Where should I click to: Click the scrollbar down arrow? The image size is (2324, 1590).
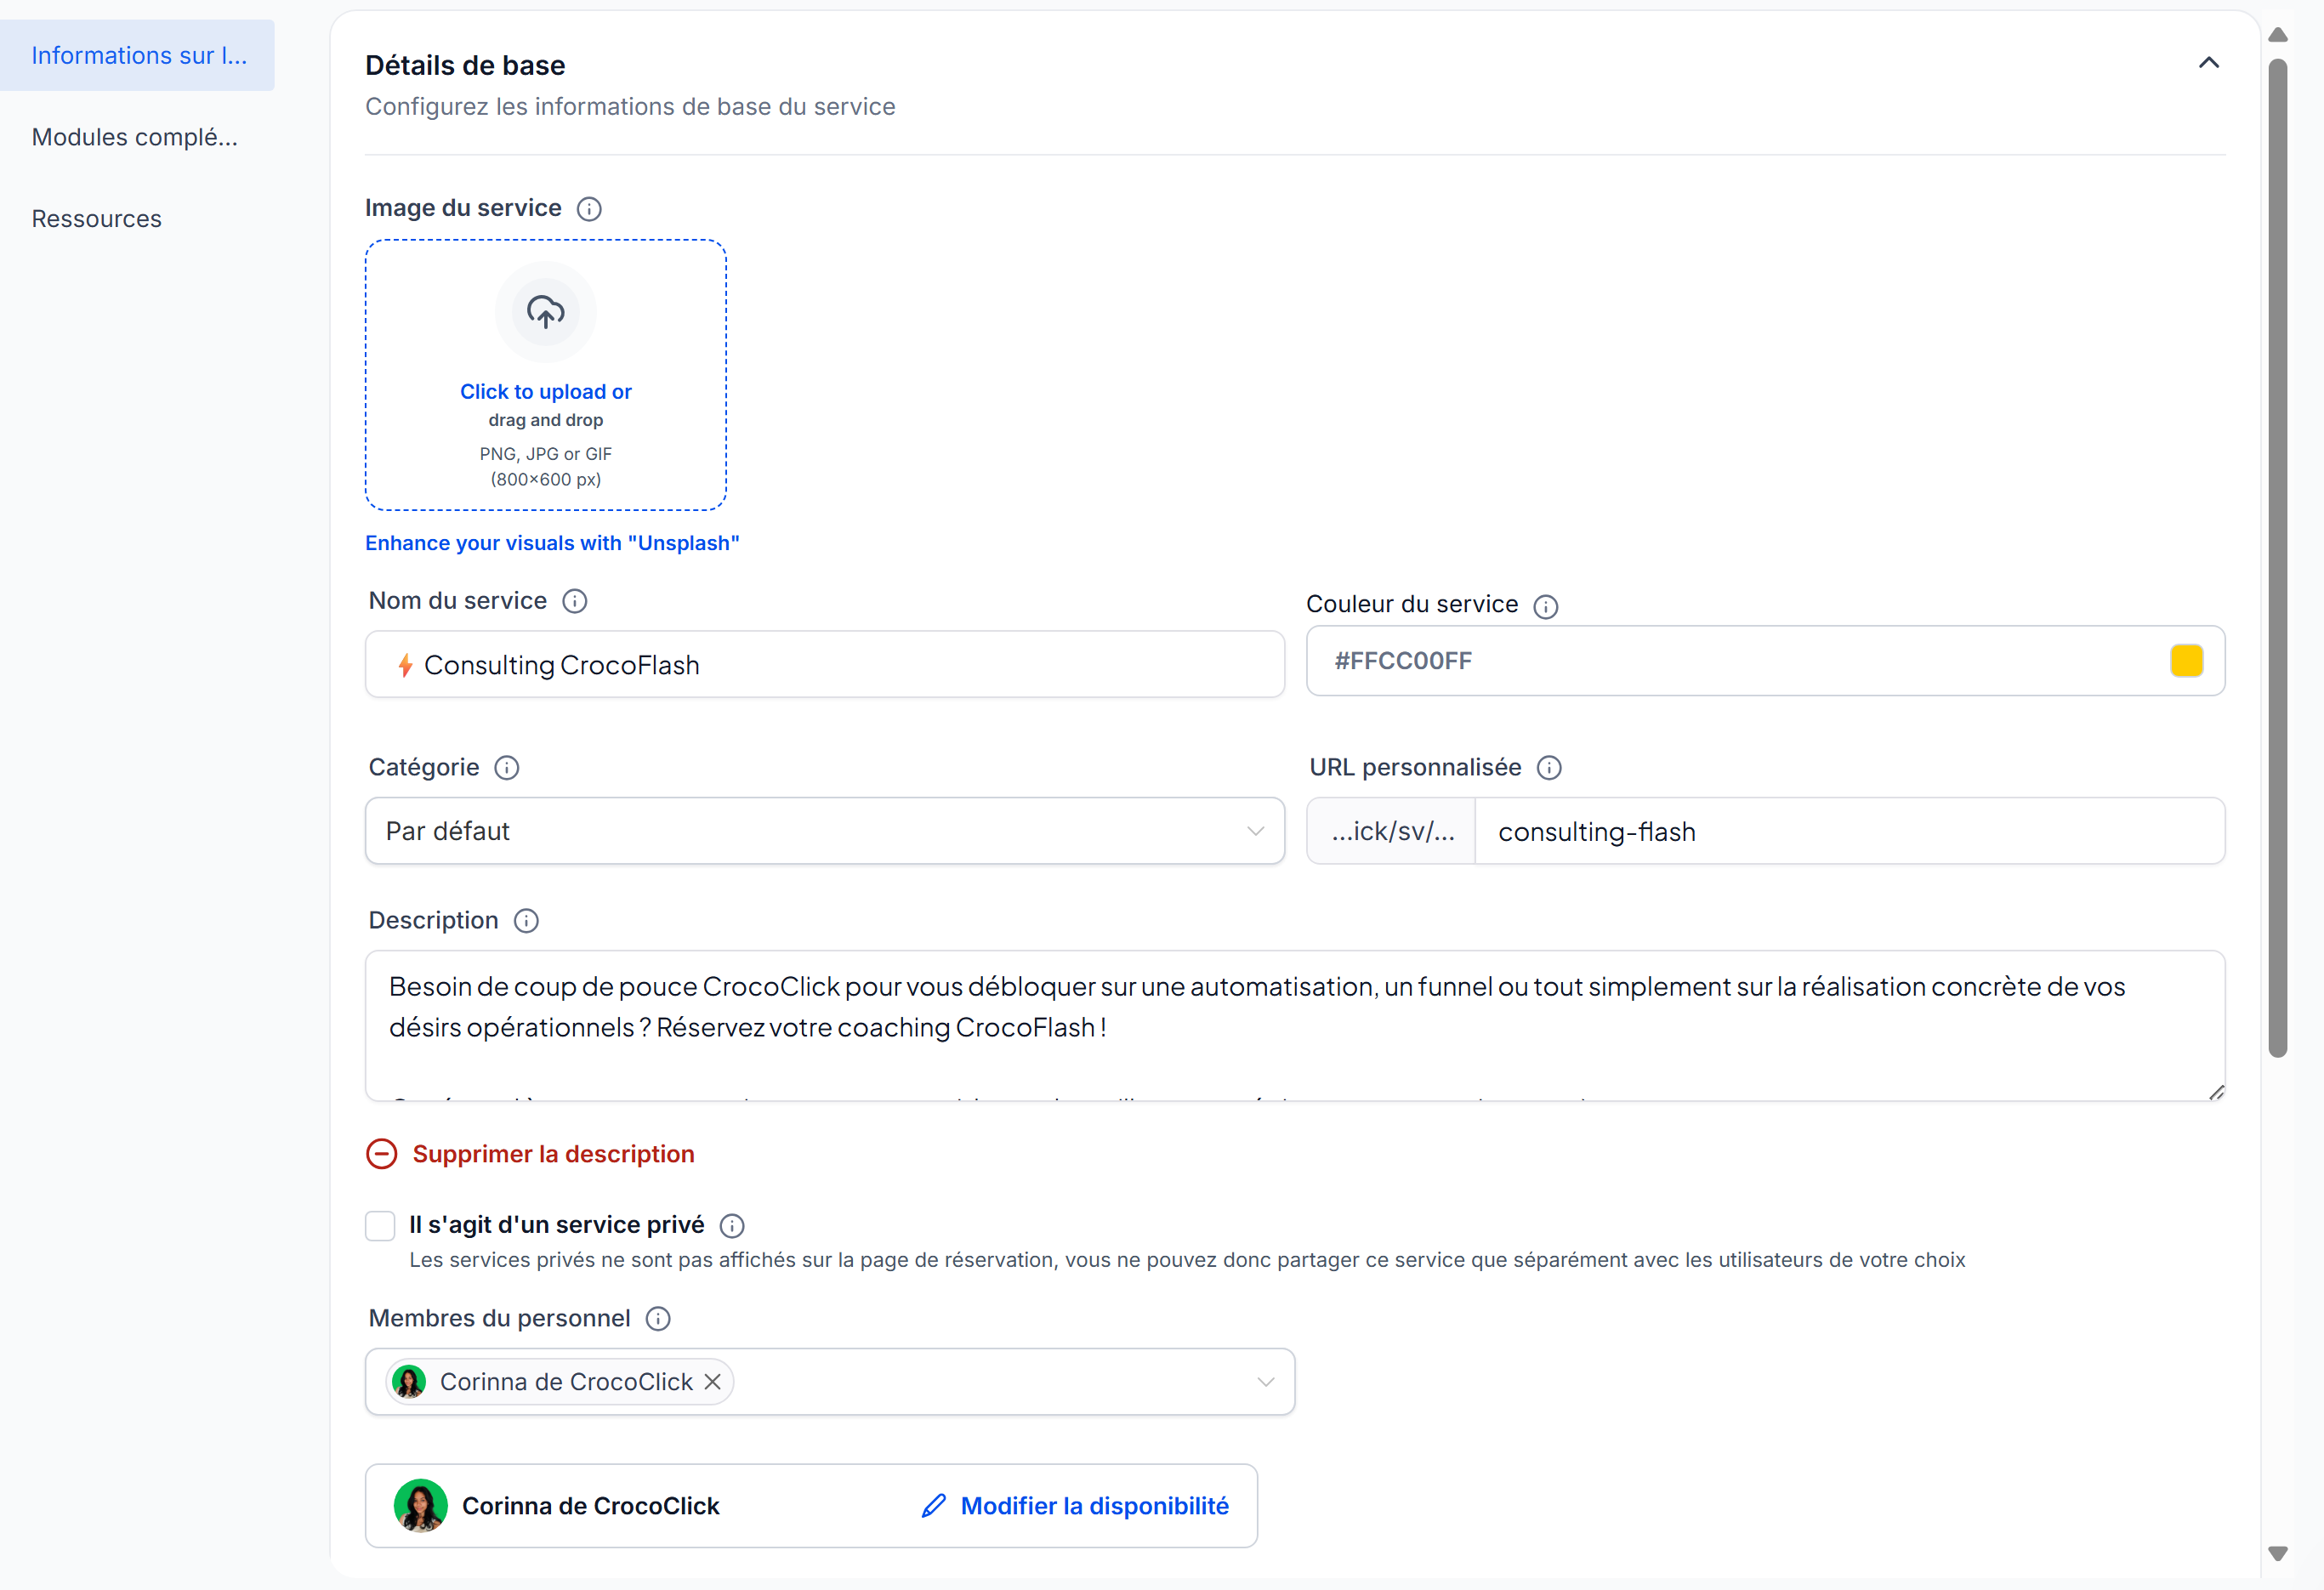[x=2278, y=1554]
